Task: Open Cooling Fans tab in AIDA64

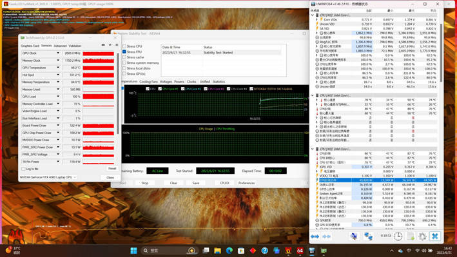Action: pos(149,82)
